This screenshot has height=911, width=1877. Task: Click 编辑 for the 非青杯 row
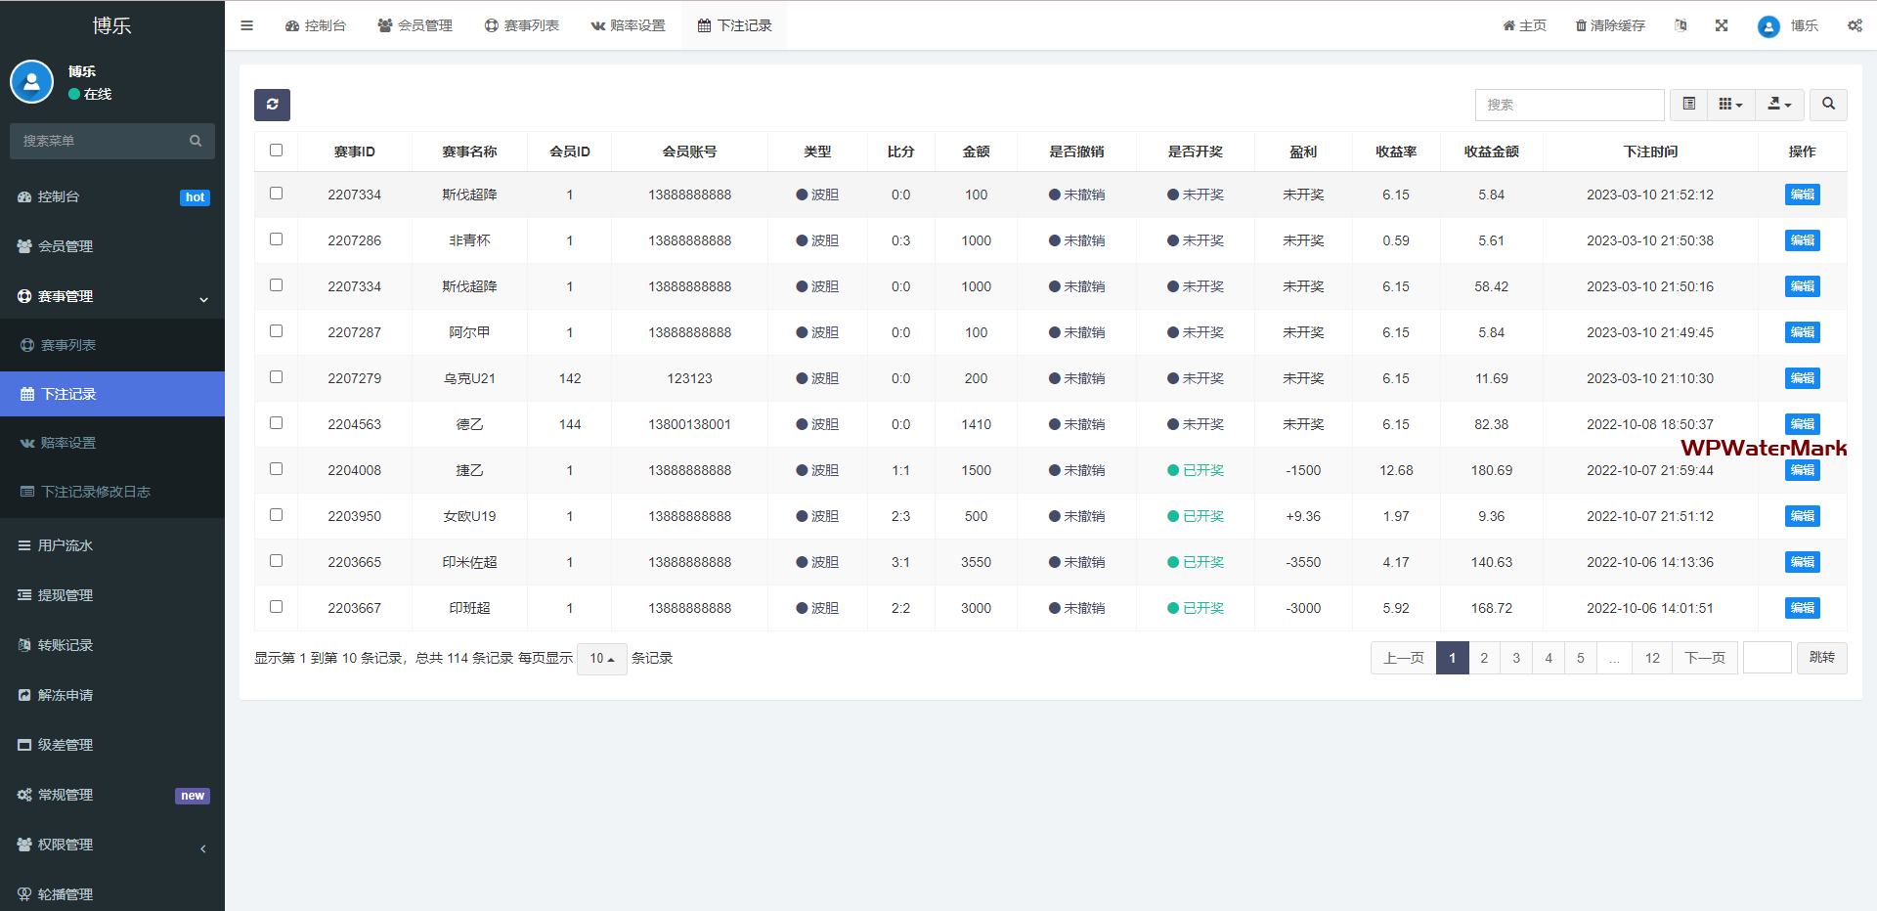coord(1802,240)
